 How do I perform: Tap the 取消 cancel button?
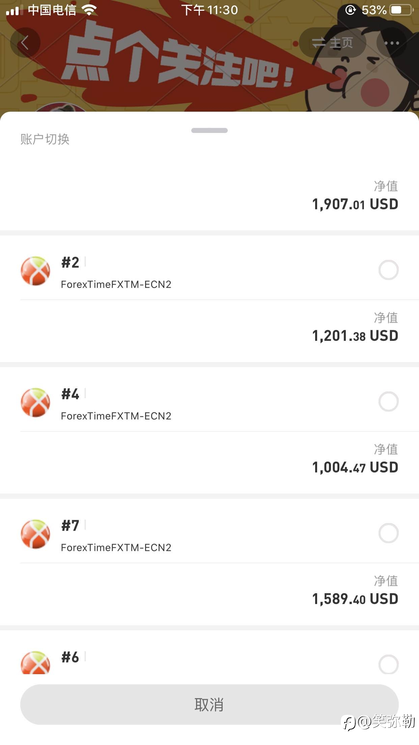click(x=209, y=705)
